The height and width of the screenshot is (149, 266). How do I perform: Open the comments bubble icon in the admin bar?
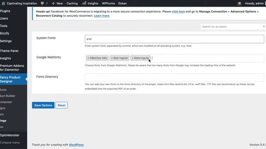[x=42, y=3]
